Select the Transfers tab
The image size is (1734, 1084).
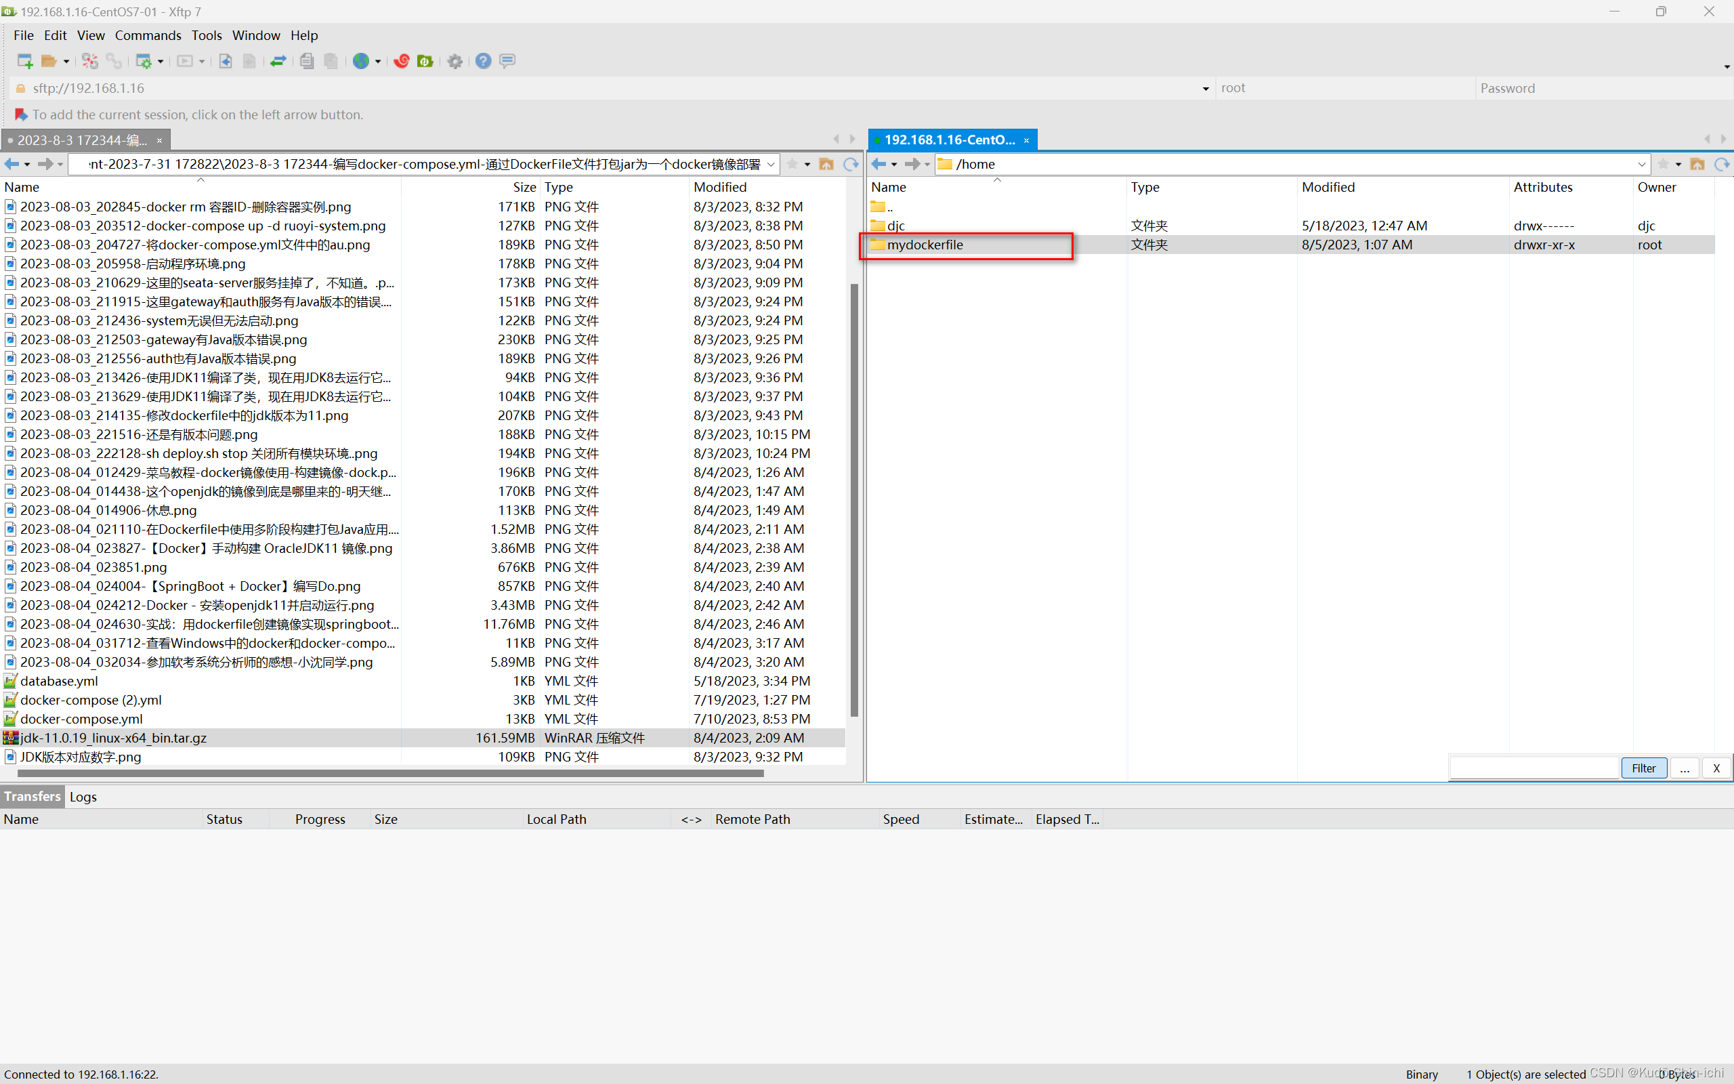coord(33,797)
